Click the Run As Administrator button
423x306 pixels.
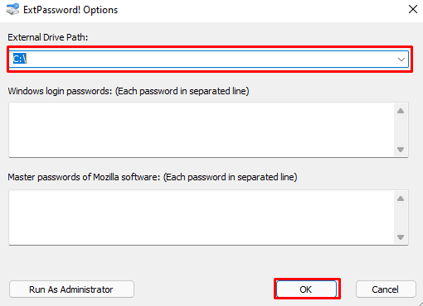point(71,289)
